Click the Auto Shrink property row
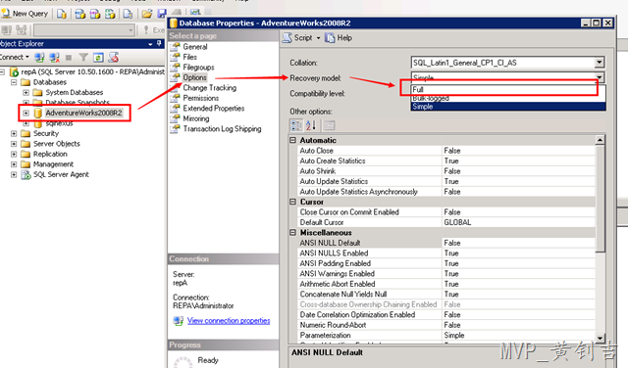The height and width of the screenshot is (368, 628). pyautogui.click(x=446, y=171)
